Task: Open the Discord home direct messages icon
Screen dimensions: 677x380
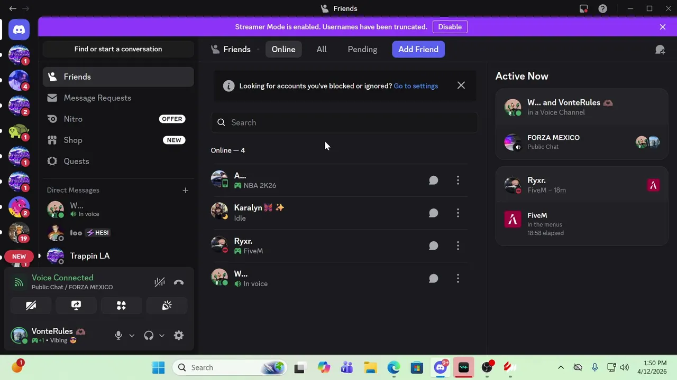Action: pos(19,30)
